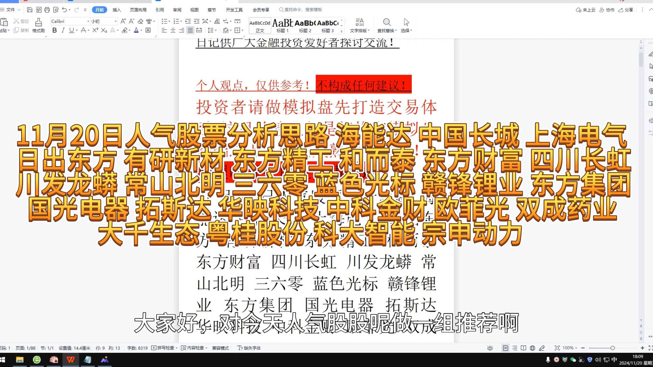Click the Sort (A-Z arrow) icon

[217, 21]
